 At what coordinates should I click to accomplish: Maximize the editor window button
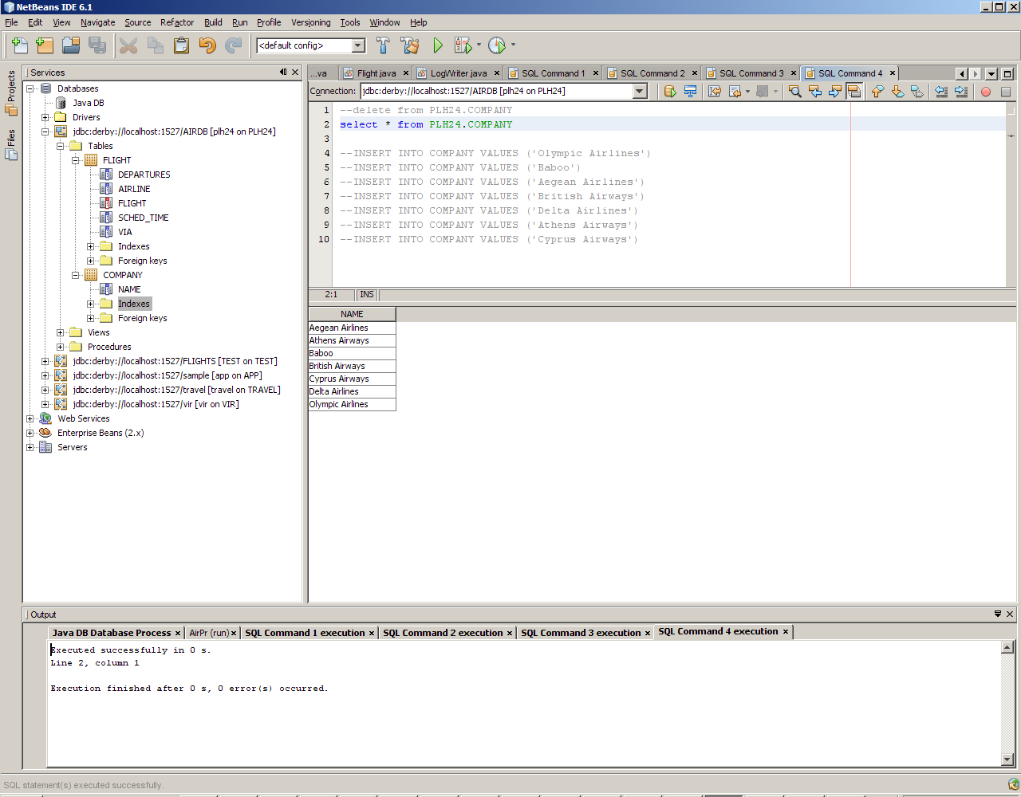pos(1007,73)
